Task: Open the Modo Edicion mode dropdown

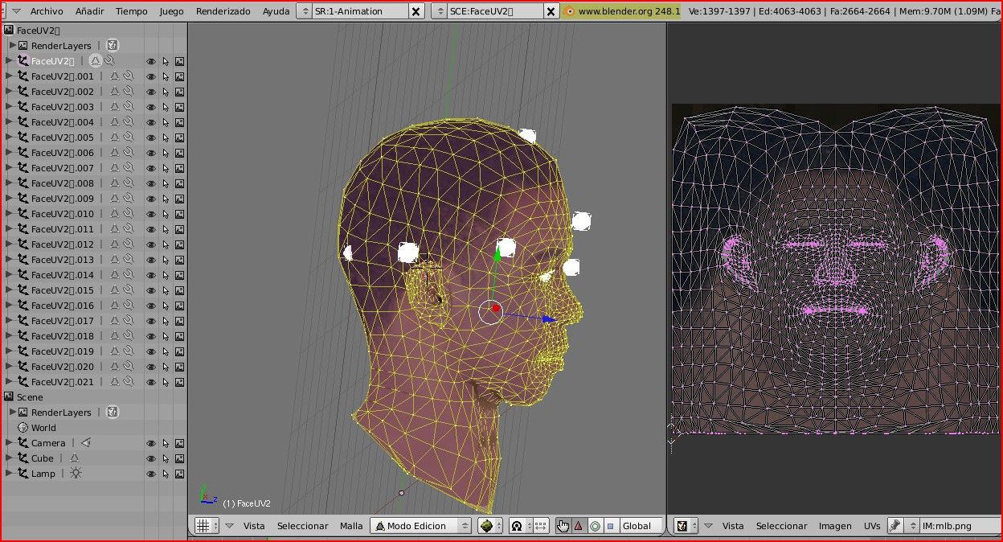Action: tap(421, 526)
